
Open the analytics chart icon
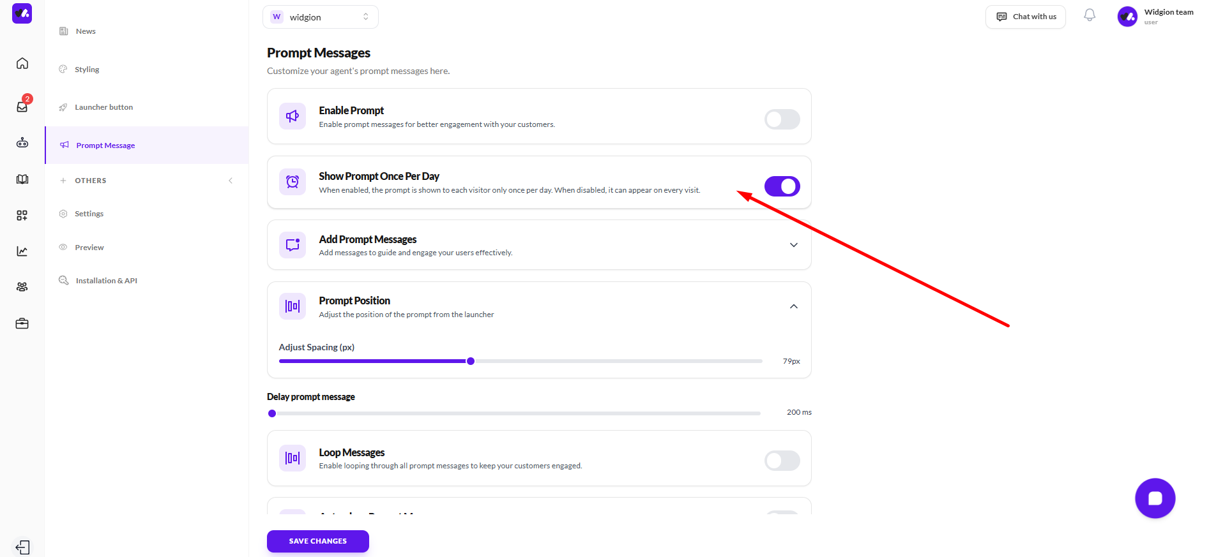(22, 251)
